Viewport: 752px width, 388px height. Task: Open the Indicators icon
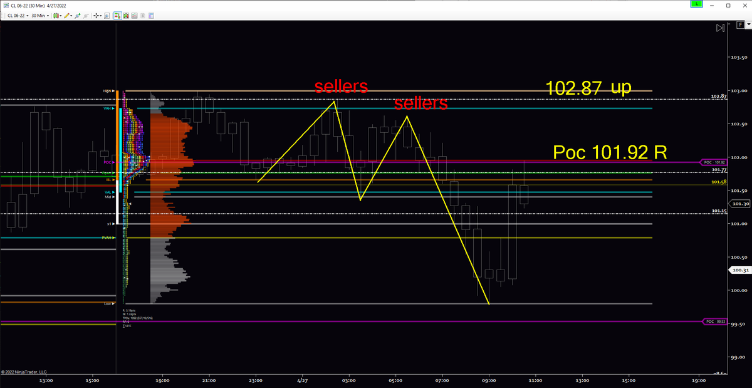(134, 16)
